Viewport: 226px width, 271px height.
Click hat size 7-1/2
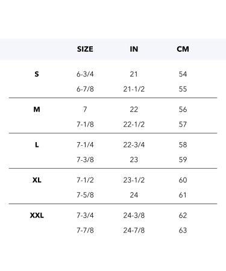coord(85,180)
